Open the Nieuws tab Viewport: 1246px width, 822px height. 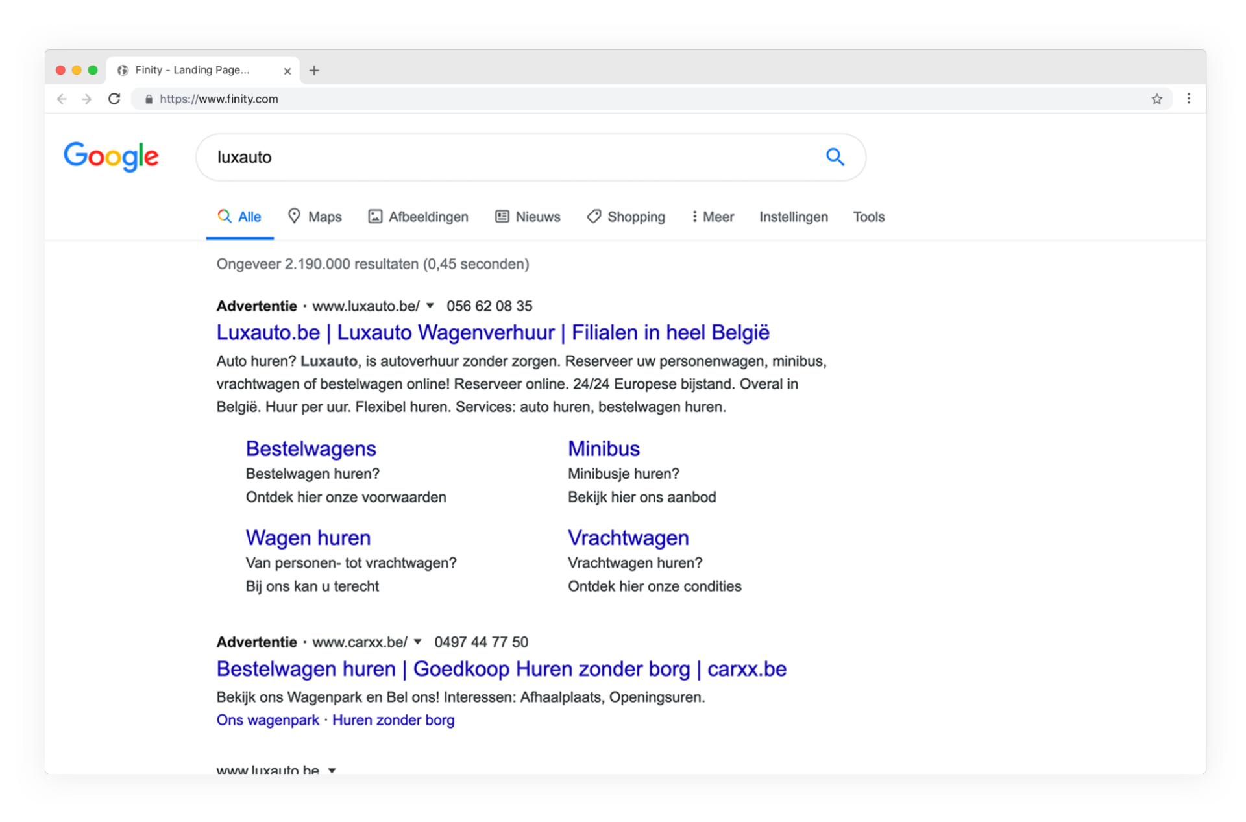(x=528, y=217)
